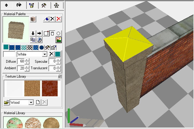194x129 pixels.
Task: Click the teal color swatch beside White
Action: click(58, 54)
